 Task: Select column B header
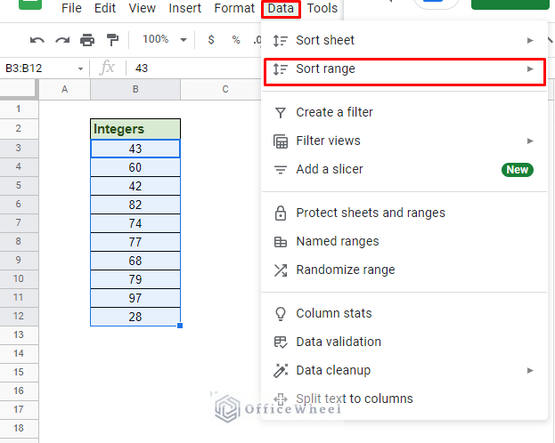coord(135,90)
